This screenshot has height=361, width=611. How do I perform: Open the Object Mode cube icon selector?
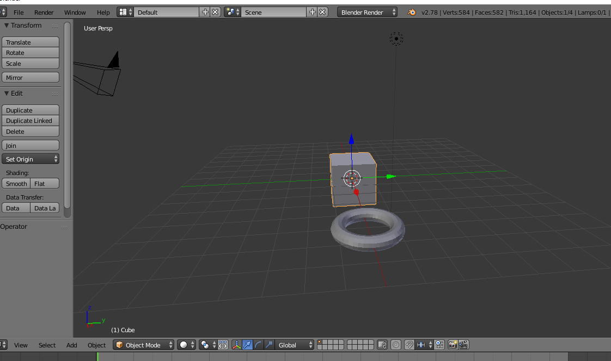pyautogui.click(x=143, y=345)
